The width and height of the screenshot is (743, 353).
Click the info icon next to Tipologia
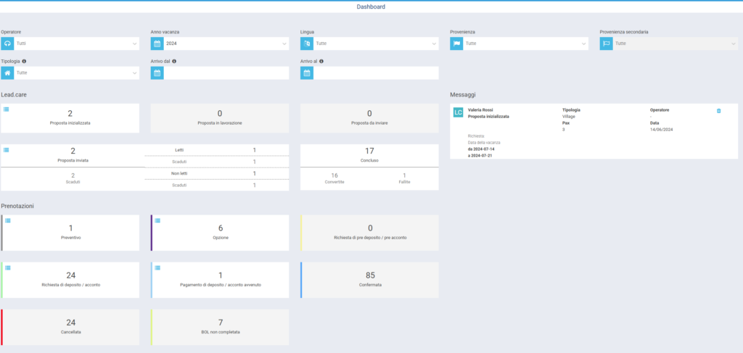tap(25, 62)
